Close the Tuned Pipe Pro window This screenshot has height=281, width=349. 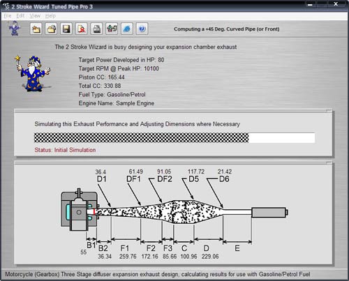point(336,4)
